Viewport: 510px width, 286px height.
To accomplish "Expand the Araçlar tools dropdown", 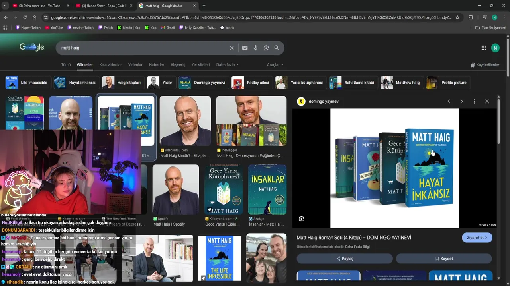I will pyautogui.click(x=275, y=65).
